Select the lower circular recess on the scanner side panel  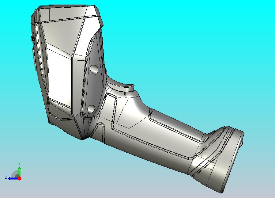click(91, 109)
